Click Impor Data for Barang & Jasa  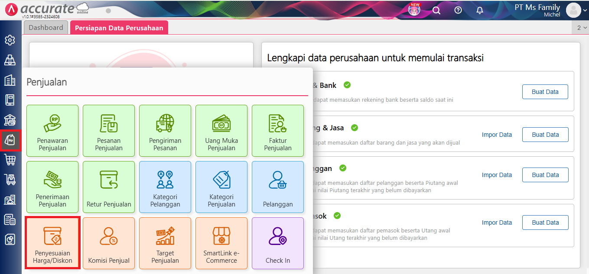[497, 135]
